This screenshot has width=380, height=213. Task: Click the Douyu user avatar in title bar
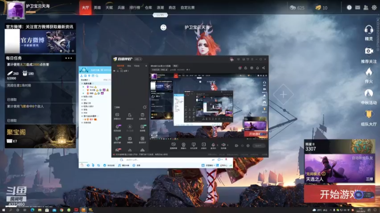(232, 59)
